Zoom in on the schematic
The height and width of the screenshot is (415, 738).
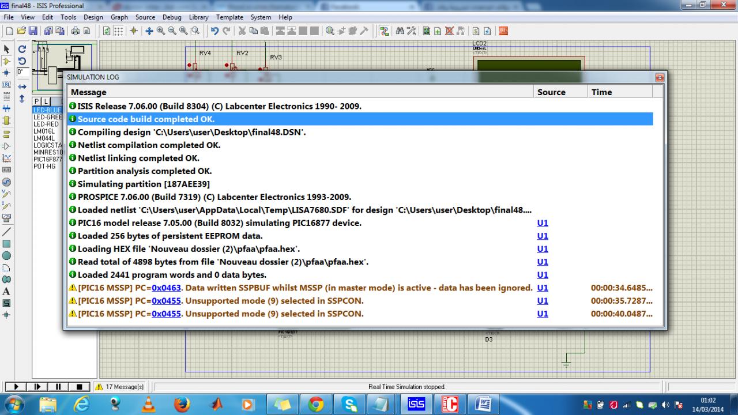click(x=160, y=31)
